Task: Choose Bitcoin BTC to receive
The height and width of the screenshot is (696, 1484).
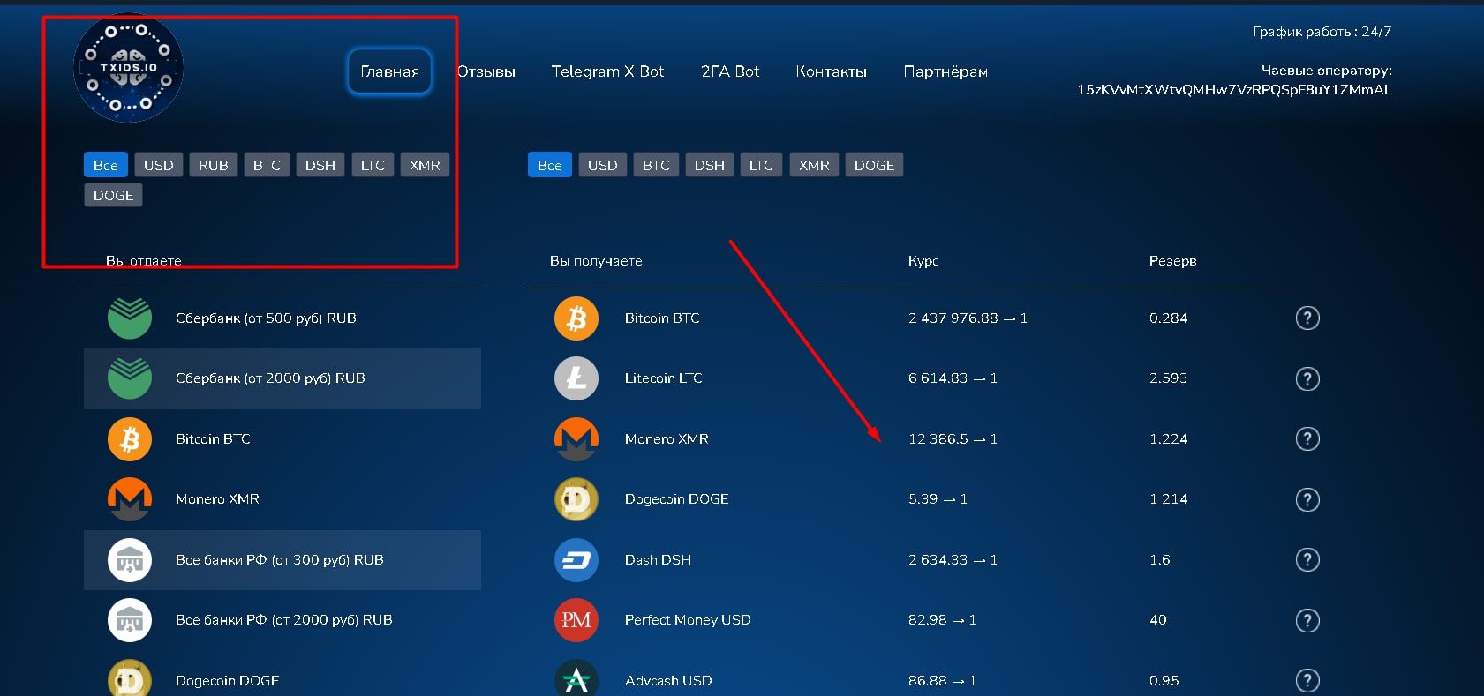Action: pos(930,318)
